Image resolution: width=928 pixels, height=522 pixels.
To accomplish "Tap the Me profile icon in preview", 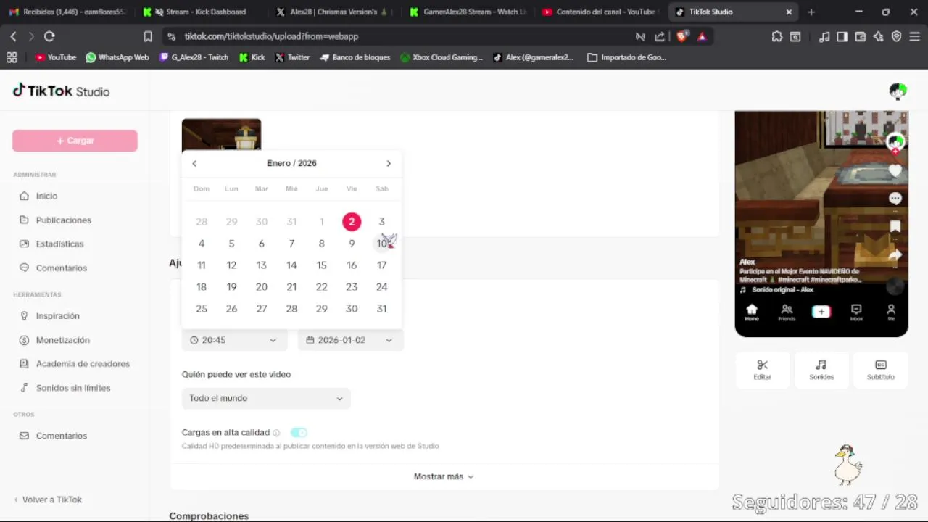I will click(891, 312).
